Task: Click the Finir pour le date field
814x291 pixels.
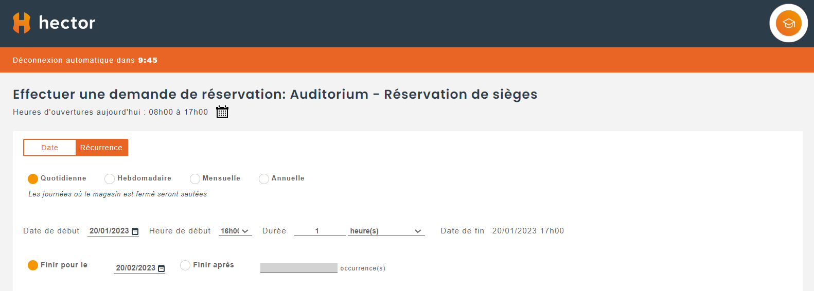Action: (135, 268)
